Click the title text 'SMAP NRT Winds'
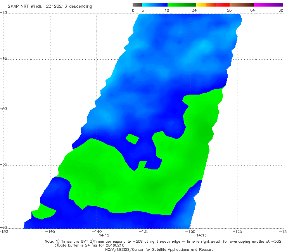The height and width of the screenshot is (252, 287). click(x=25, y=6)
